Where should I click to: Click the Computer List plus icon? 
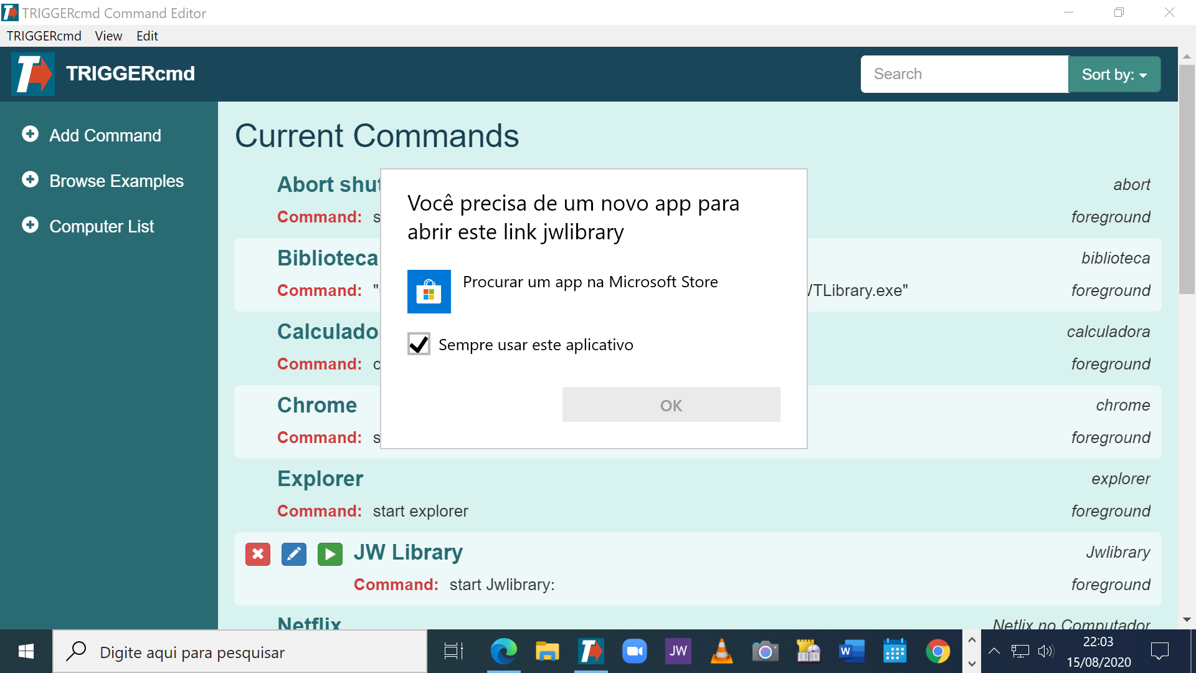coord(30,225)
